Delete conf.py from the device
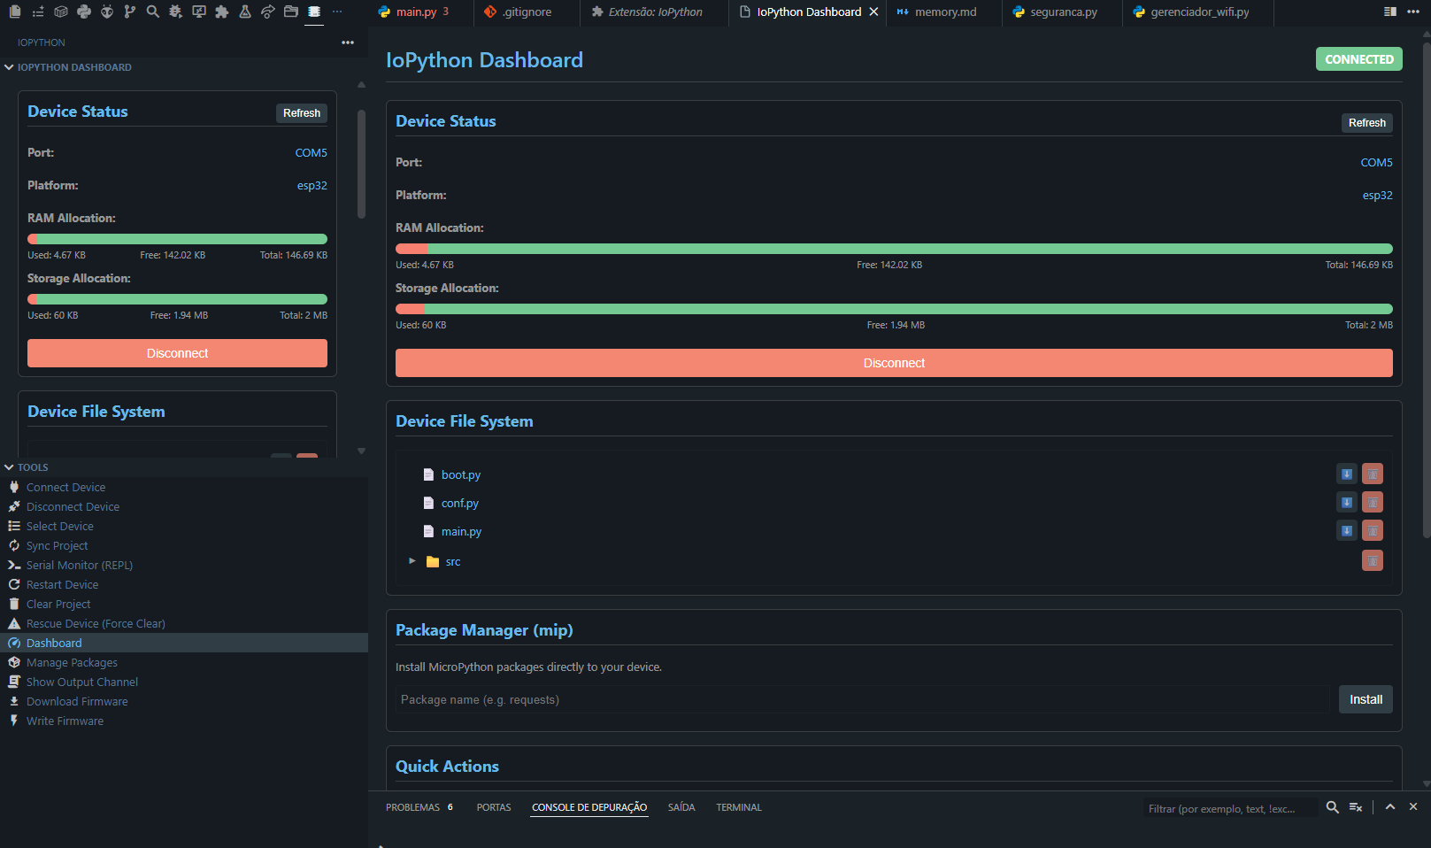This screenshot has height=848, width=1431. (1373, 503)
